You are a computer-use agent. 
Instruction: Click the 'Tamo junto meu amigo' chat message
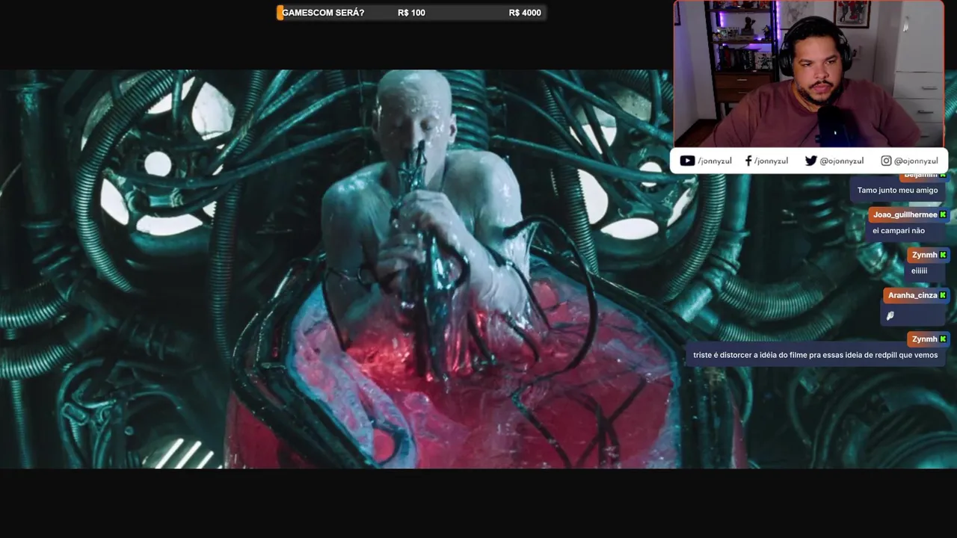pos(897,191)
